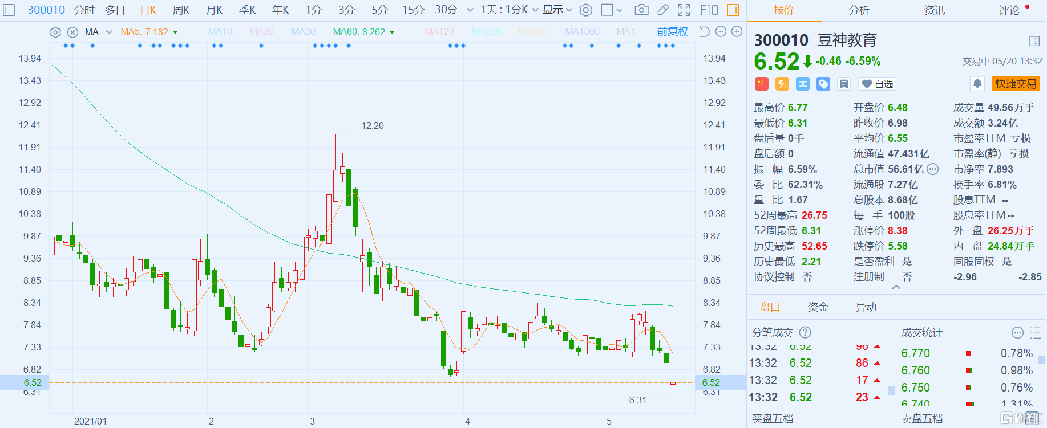Zoom in chart with plus icon

(737, 31)
